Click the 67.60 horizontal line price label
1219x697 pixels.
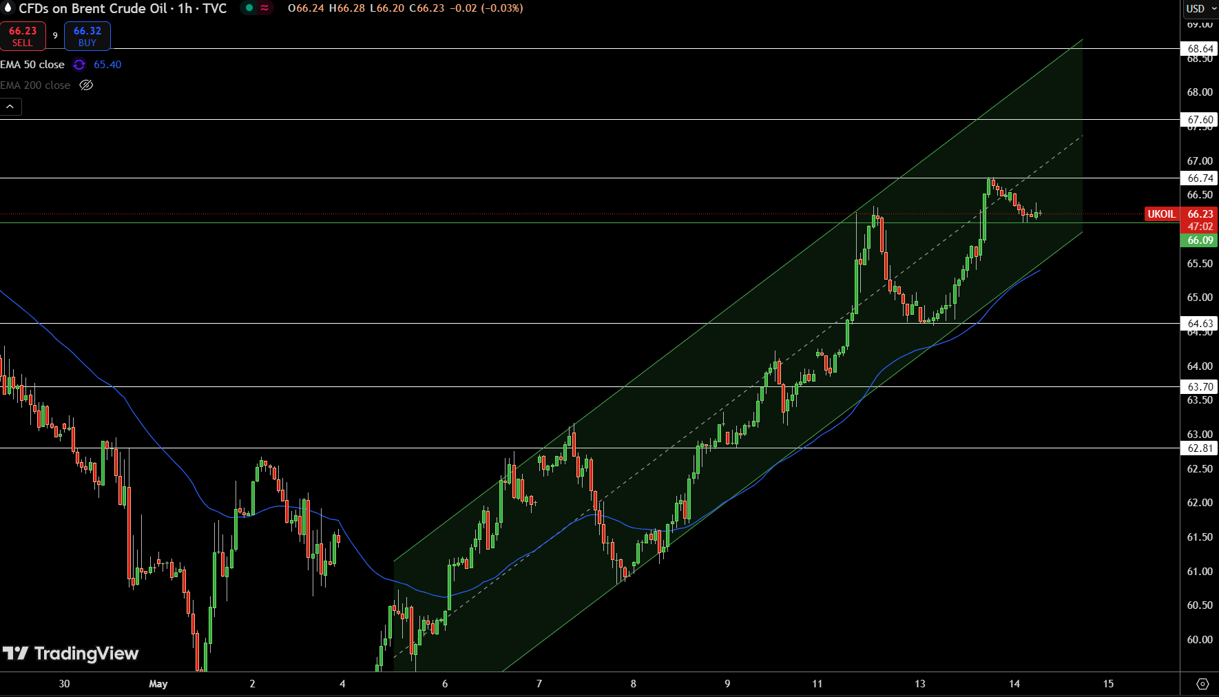[1200, 120]
